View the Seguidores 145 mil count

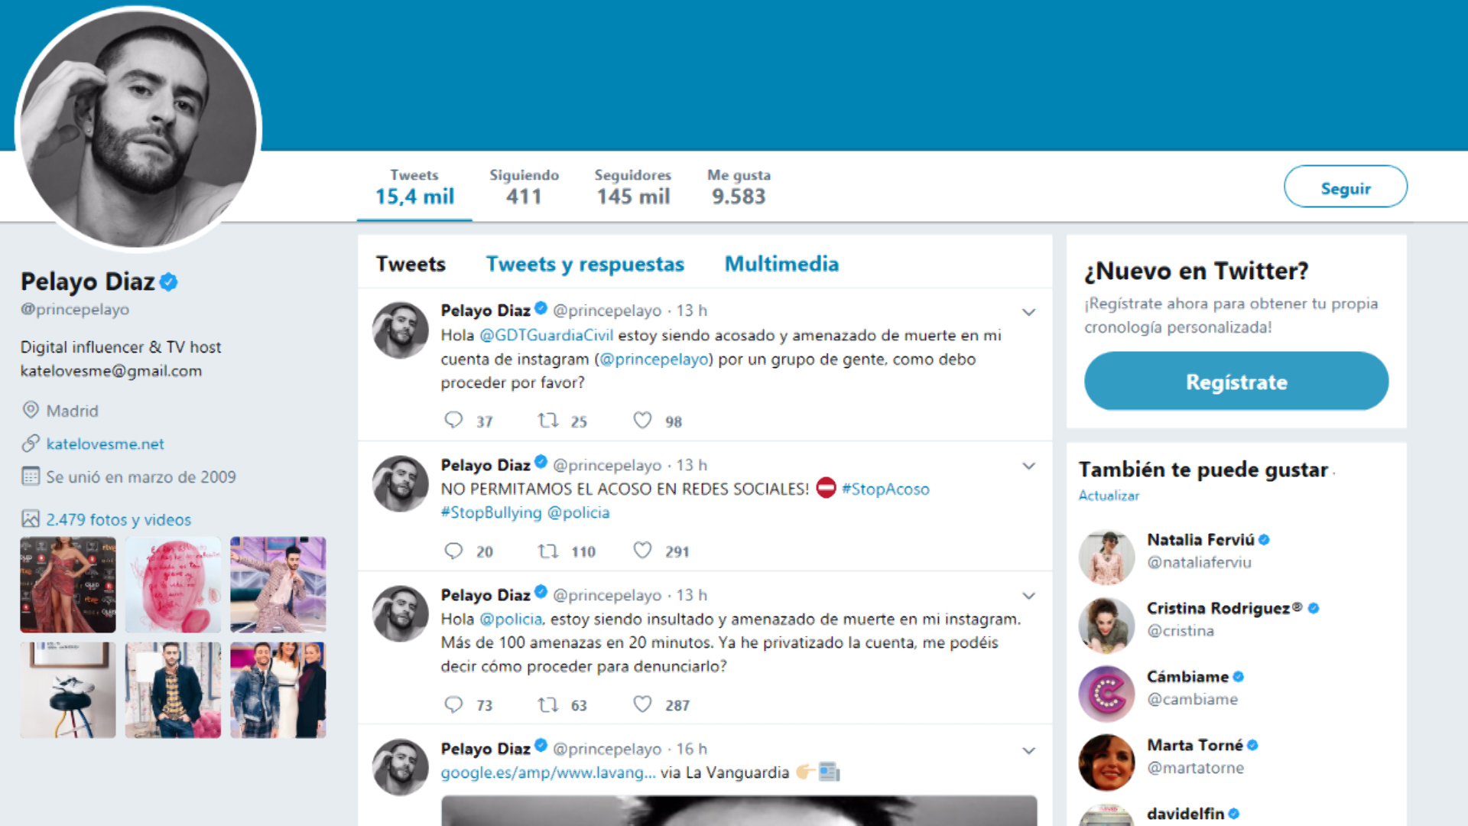(x=633, y=187)
